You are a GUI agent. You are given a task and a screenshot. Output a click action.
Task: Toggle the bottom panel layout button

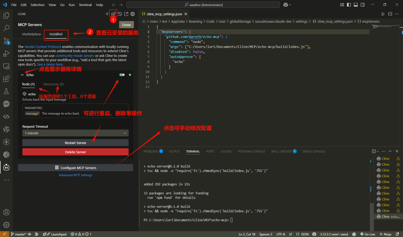(355, 5)
